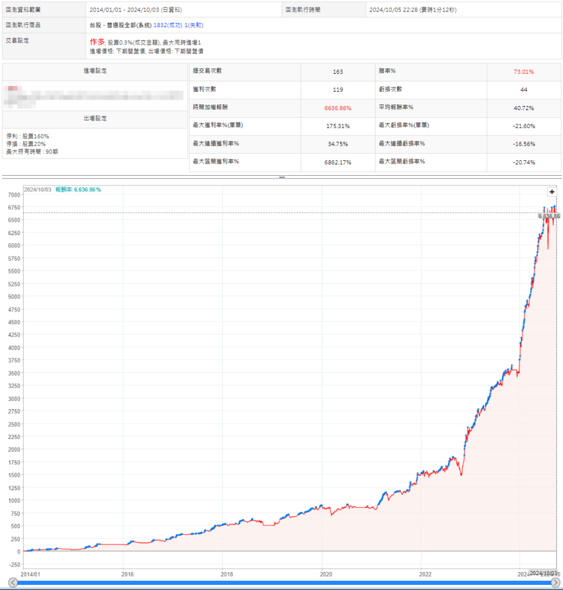The height and width of the screenshot is (590, 563).
Task: Click the 2014/01 x-axis label
Action: tap(30, 574)
